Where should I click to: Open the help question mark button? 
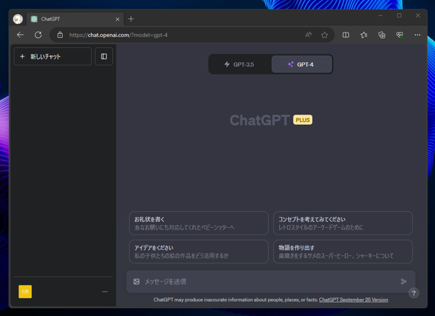(x=414, y=293)
